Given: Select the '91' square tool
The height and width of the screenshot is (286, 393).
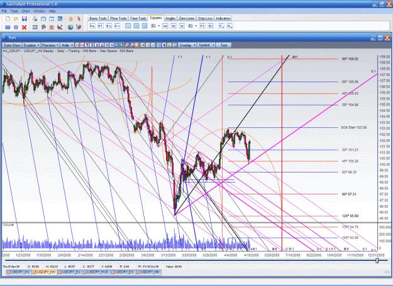Looking at the screenshot, I should pos(100,26).
